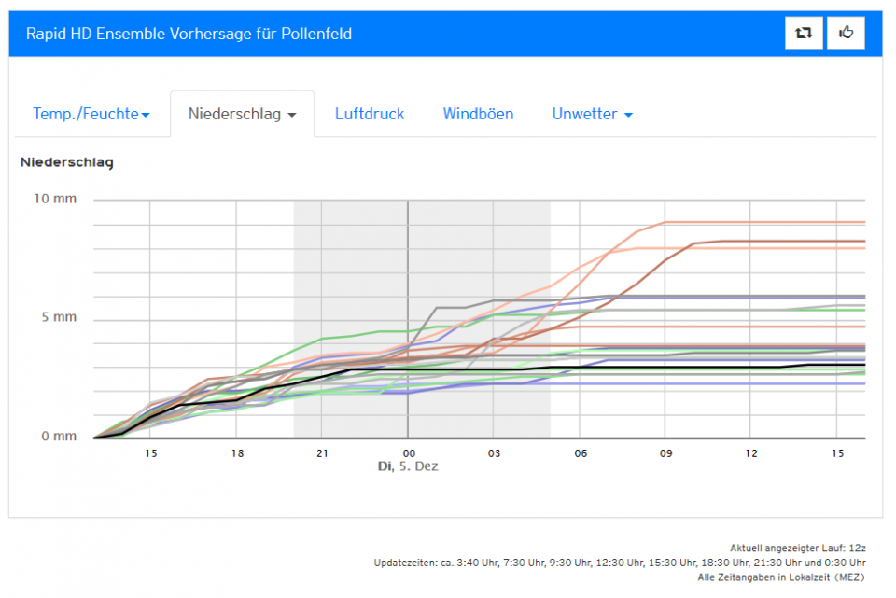
Task: Expand the Unwetter dropdown menu
Action: point(592,114)
